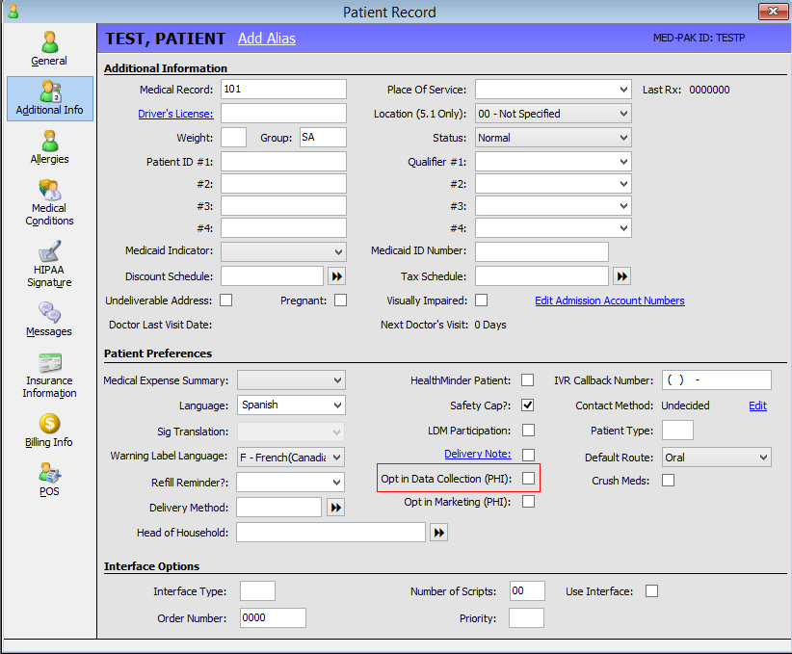Click the Patient ID #1 input field

pos(283,162)
